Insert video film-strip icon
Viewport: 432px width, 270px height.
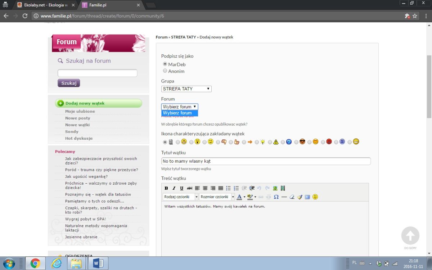click(283, 188)
